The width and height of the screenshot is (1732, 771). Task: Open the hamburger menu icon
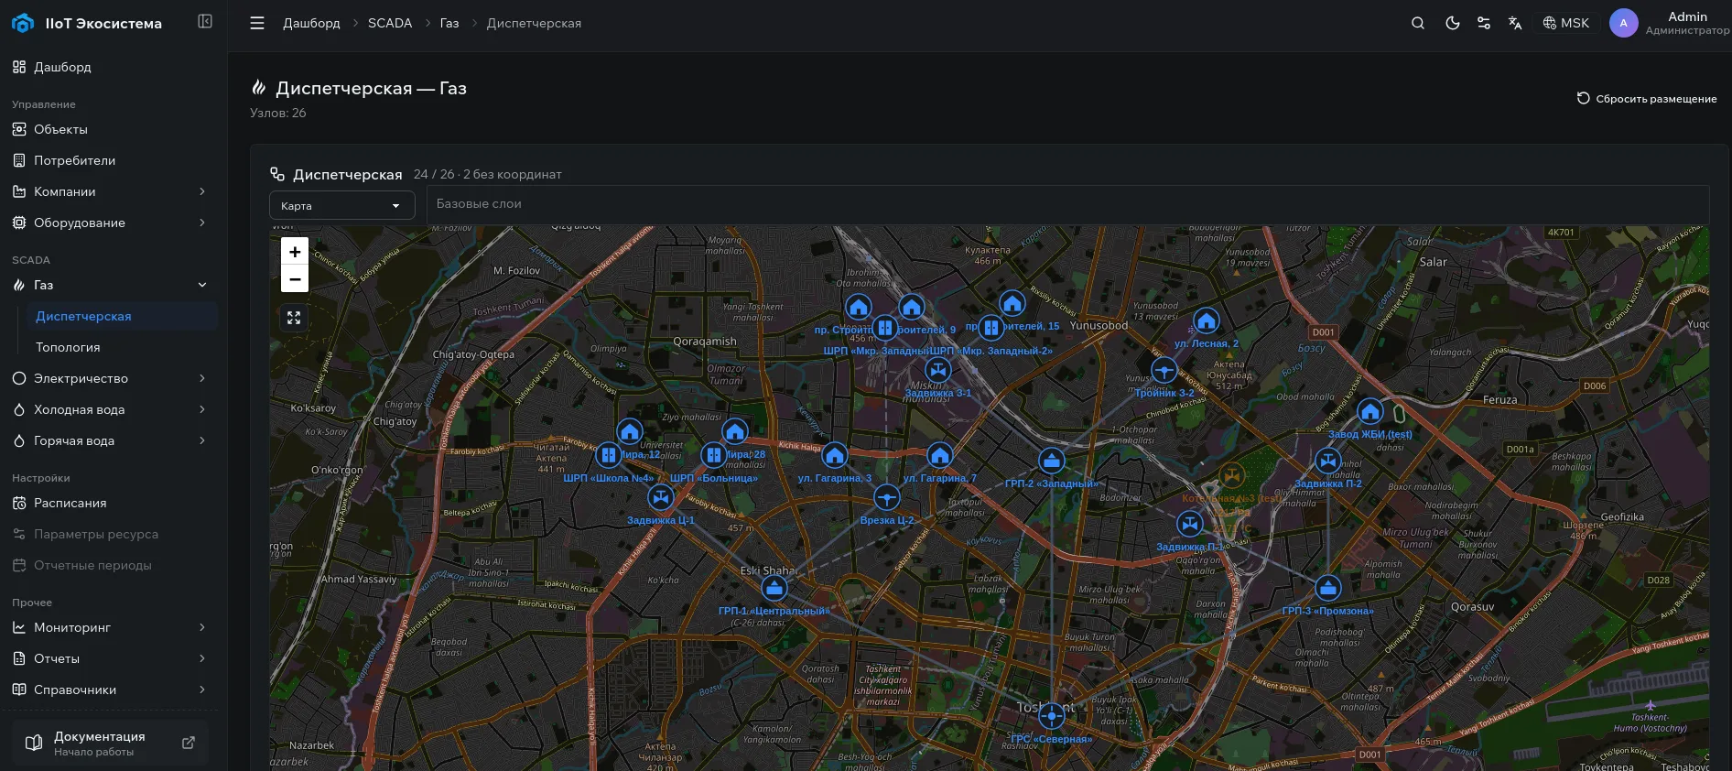[257, 23]
